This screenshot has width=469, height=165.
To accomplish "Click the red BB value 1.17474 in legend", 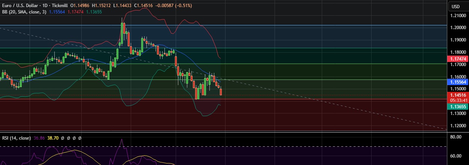I will [75, 12].
